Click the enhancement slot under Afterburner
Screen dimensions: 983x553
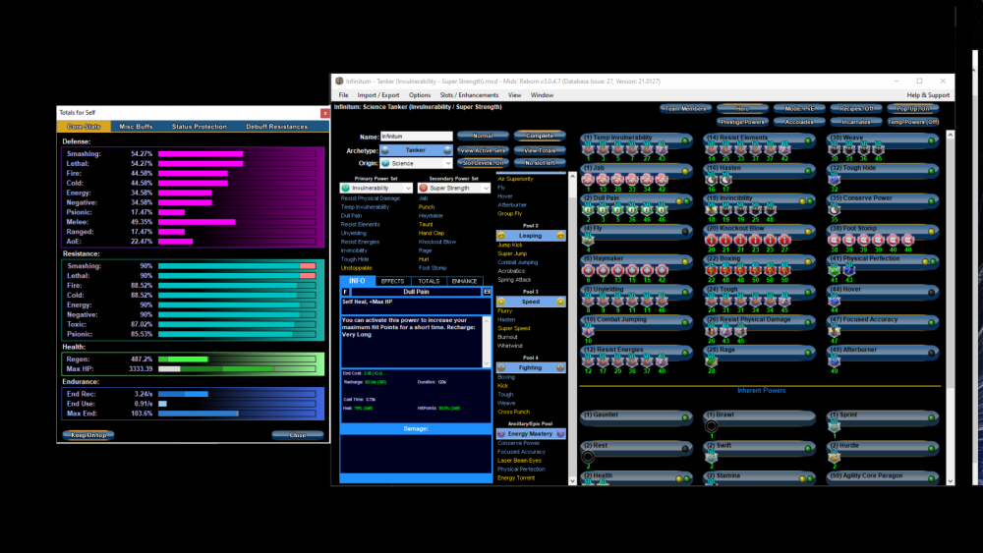(x=835, y=360)
